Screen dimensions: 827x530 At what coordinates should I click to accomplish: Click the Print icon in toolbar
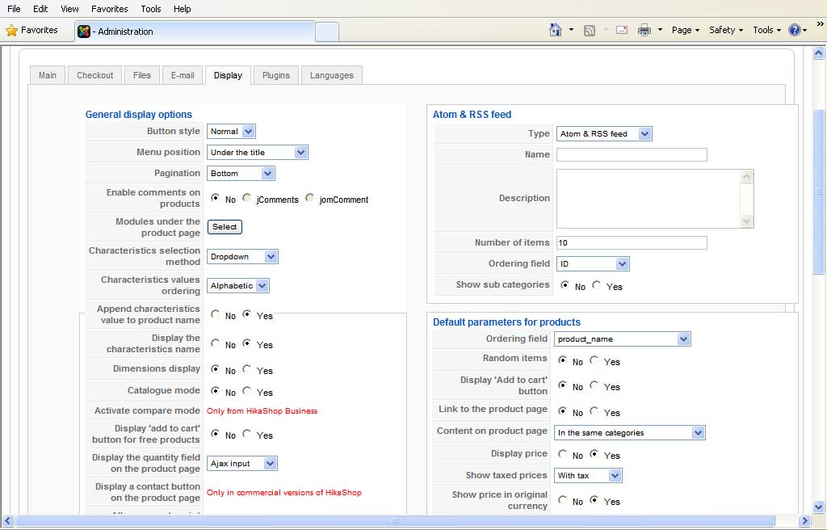click(644, 30)
